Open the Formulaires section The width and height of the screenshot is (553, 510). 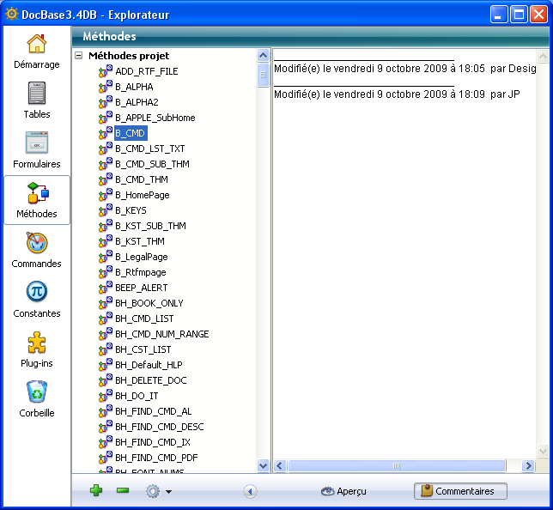tap(37, 149)
